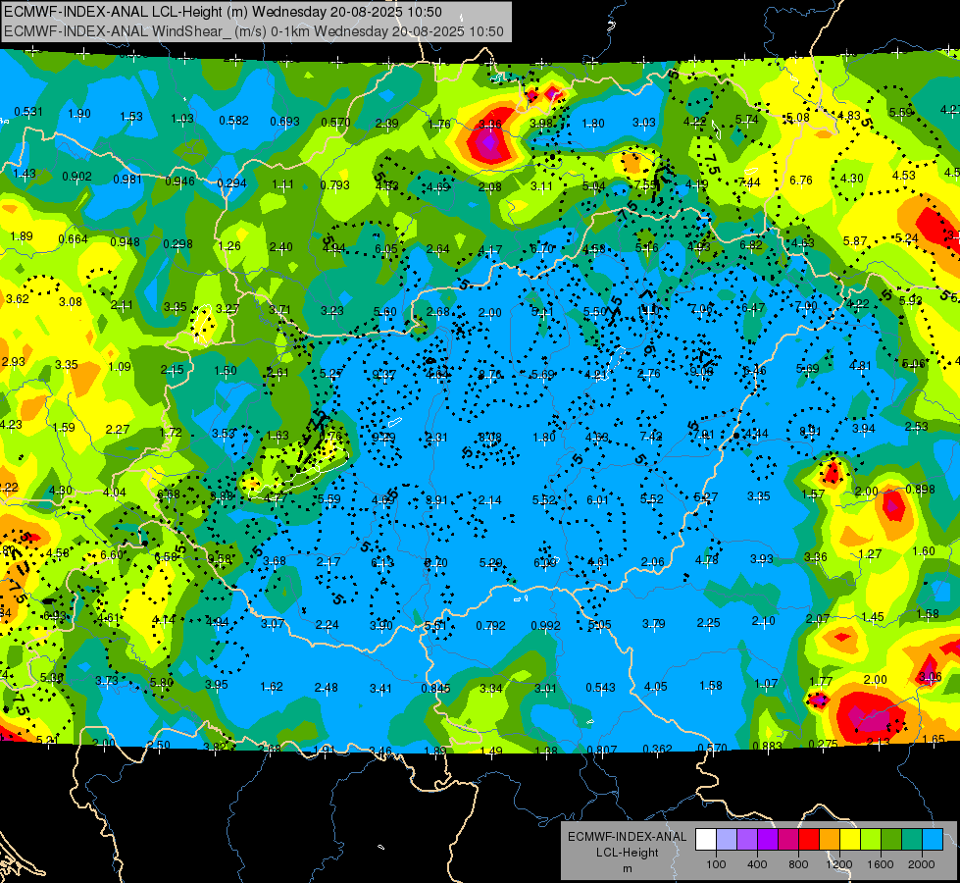The image size is (960, 883).
Task: Click the wind shear value '6.47'
Action: coord(753,308)
